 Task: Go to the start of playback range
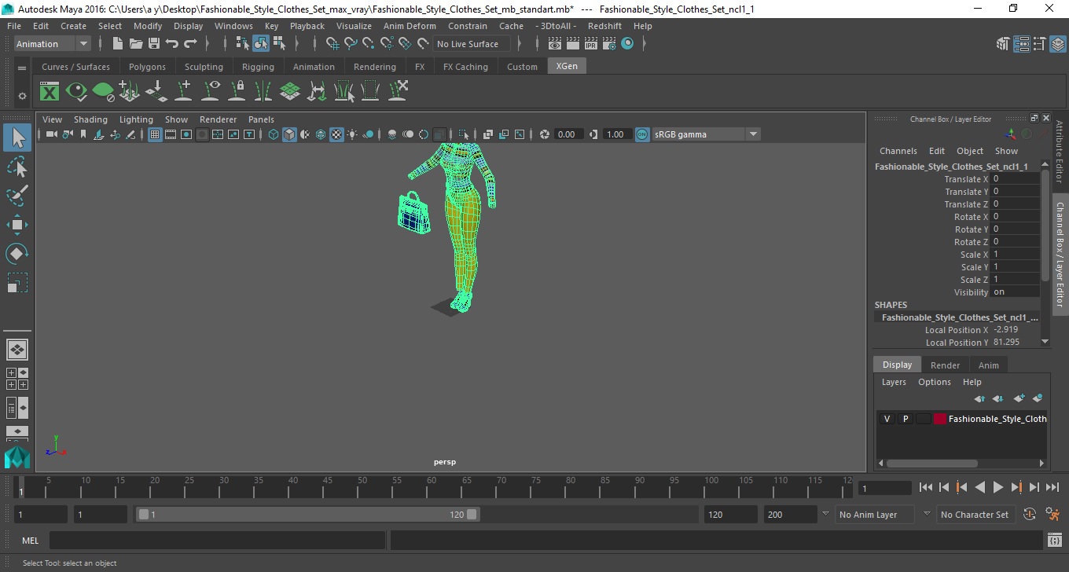[x=926, y=488]
